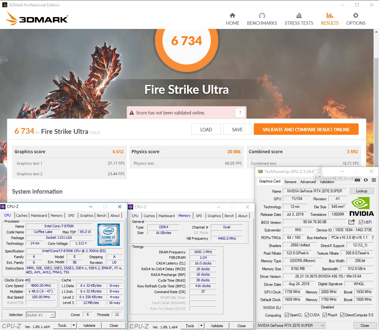This screenshot has width=379, height=330.
Task: Open the Benchmarks section
Action: click(262, 19)
